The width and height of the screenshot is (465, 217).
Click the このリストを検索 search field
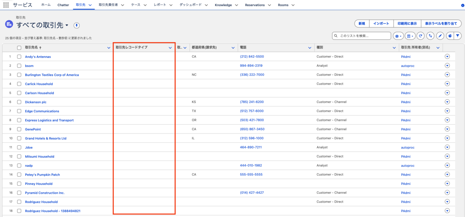[x=362, y=36]
